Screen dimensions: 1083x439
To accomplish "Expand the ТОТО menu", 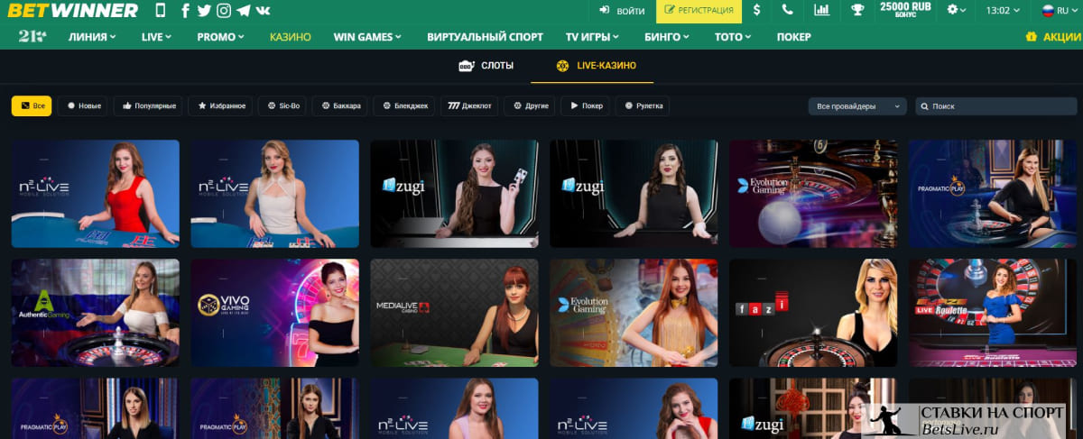I will pyautogui.click(x=733, y=37).
